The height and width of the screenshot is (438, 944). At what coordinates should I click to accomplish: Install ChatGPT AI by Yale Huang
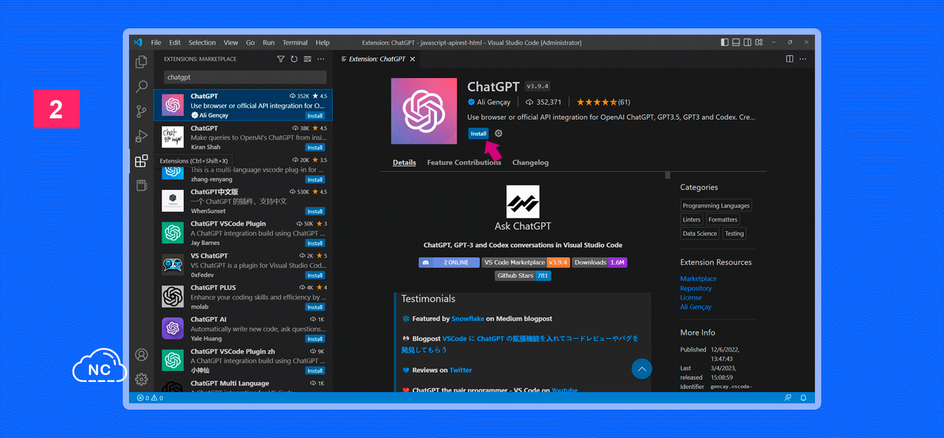click(x=315, y=339)
